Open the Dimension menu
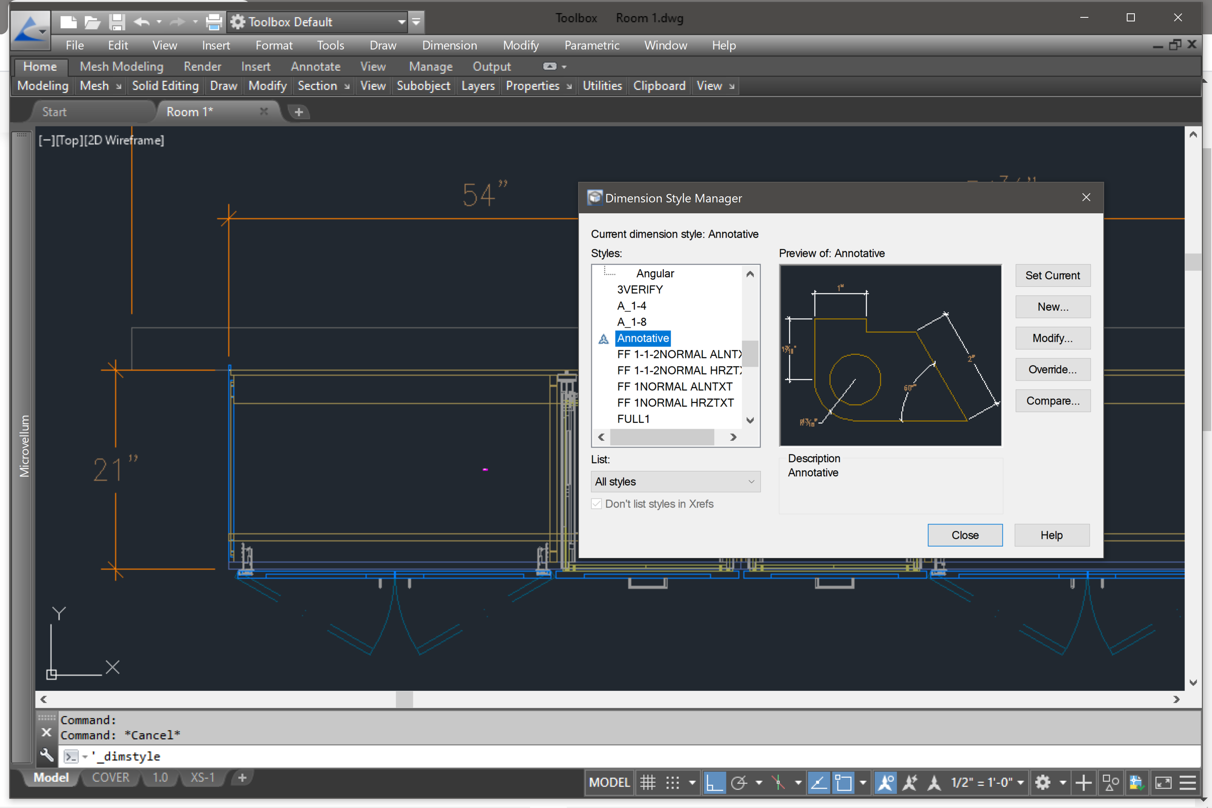The height and width of the screenshot is (808, 1212). (x=449, y=45)
